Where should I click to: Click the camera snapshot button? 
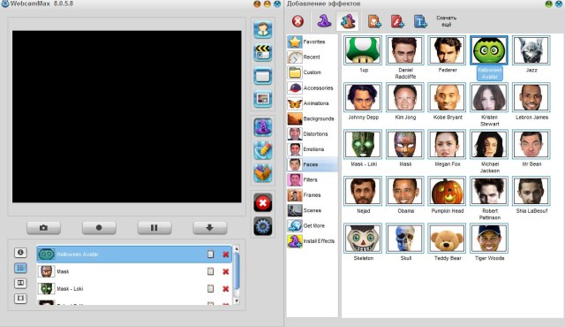[x=43, y=228]
